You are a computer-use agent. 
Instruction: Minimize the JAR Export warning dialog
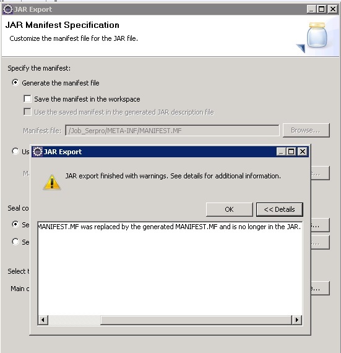point(281,152)
